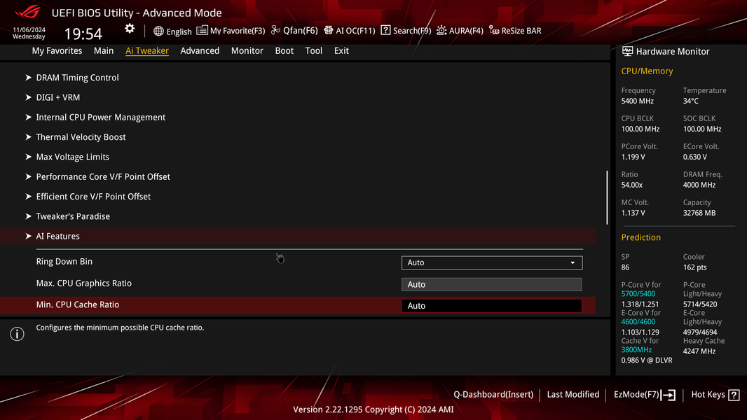Click the Hot Keys question mark icon
This screenshot has height=420, width=747.
tap(734, 395)
